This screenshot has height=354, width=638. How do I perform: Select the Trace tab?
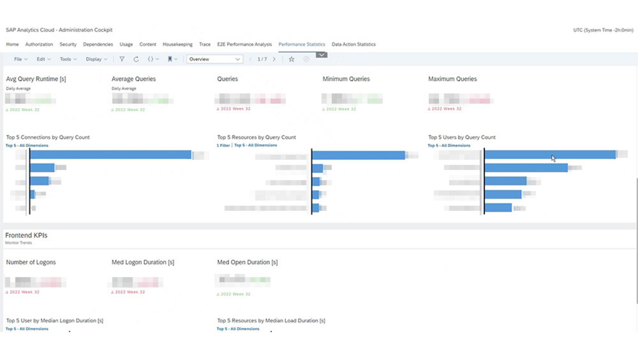tap(204, 44)
